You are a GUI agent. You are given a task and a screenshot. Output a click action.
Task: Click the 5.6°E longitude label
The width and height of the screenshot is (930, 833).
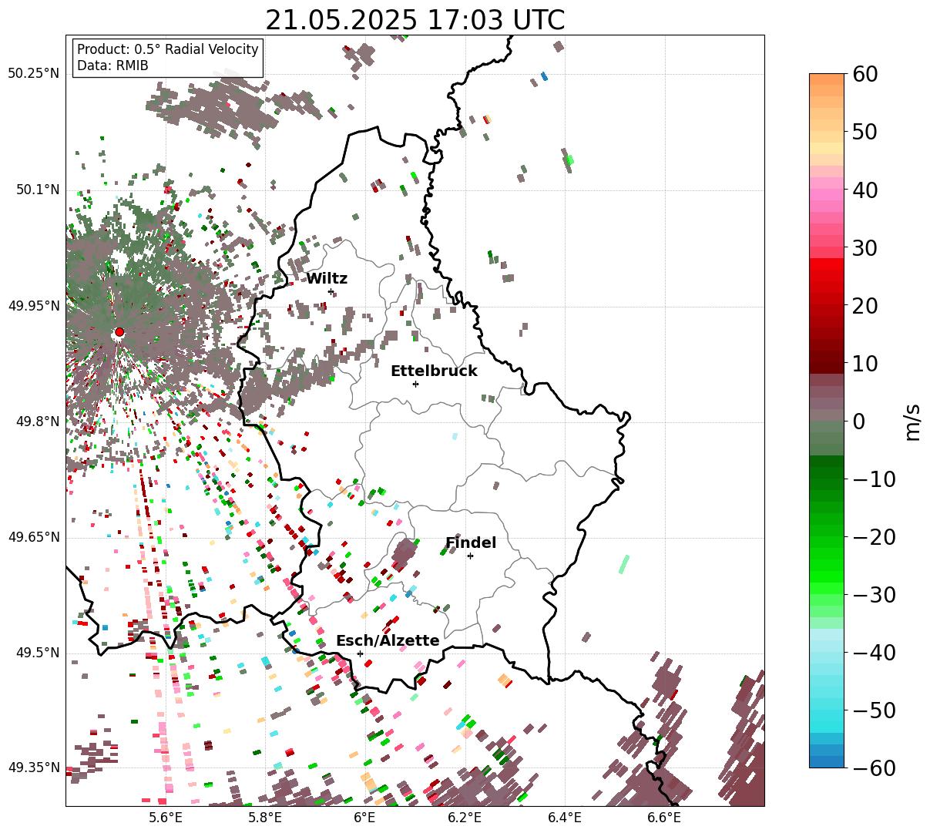[166, 818]
